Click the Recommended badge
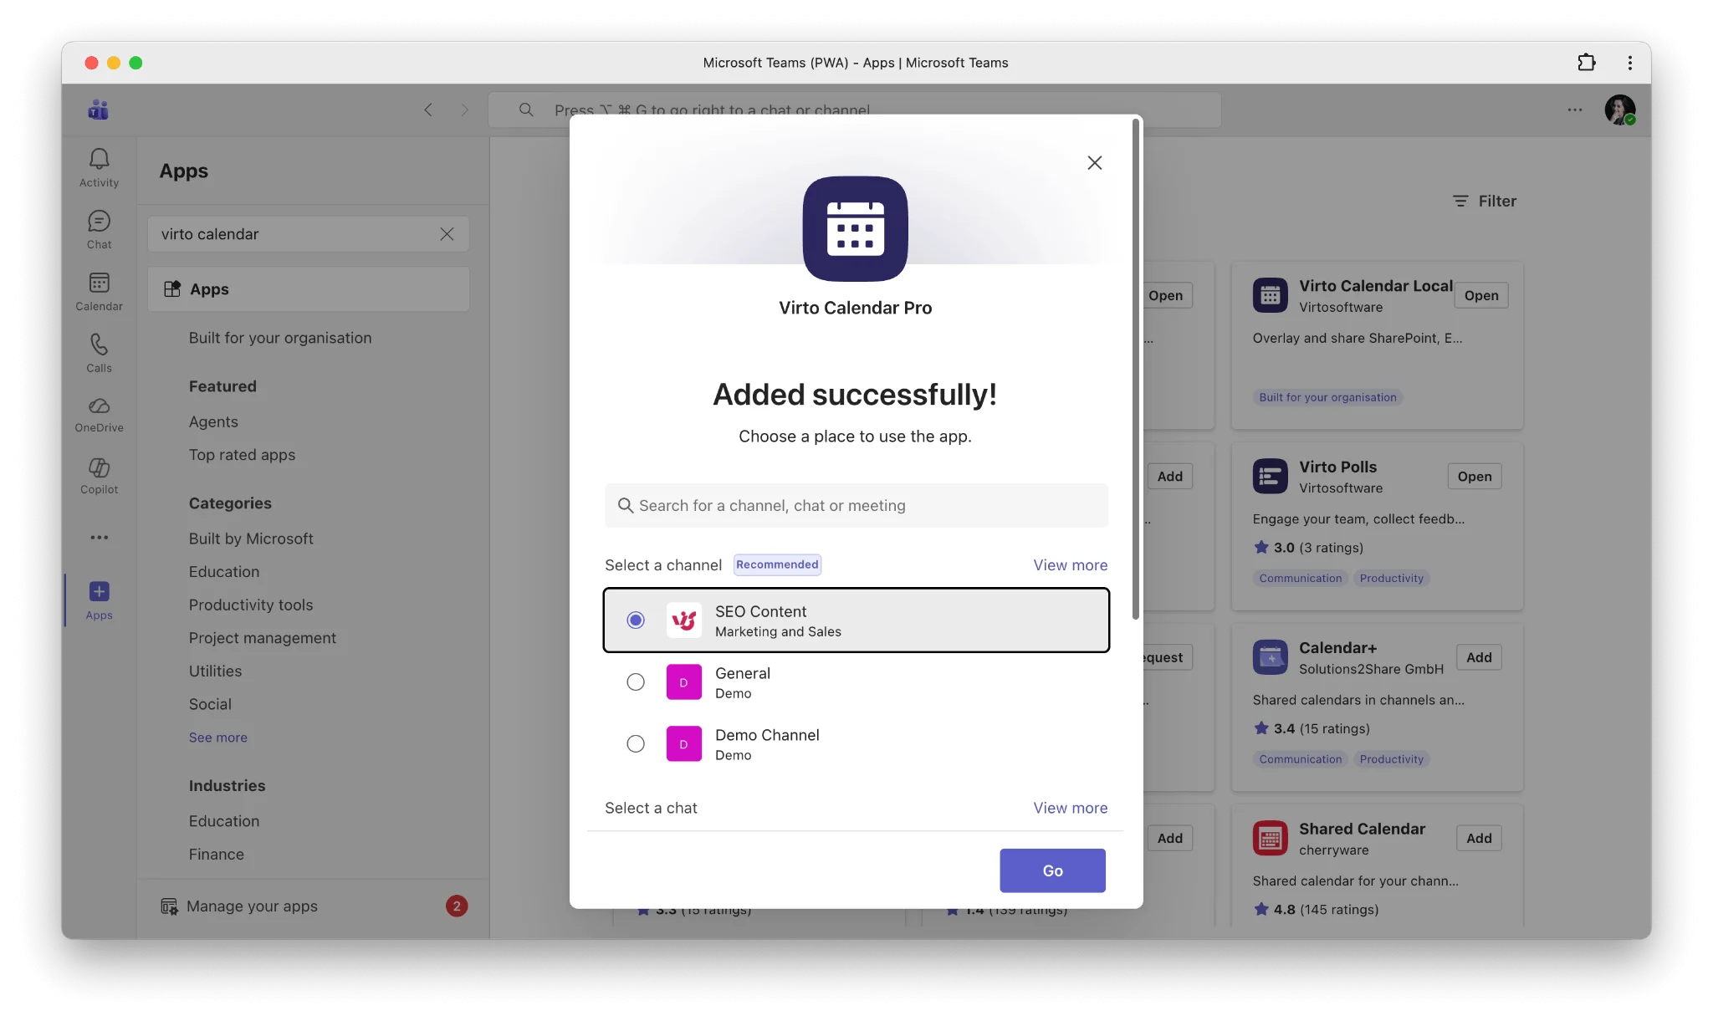 [777, 565]
